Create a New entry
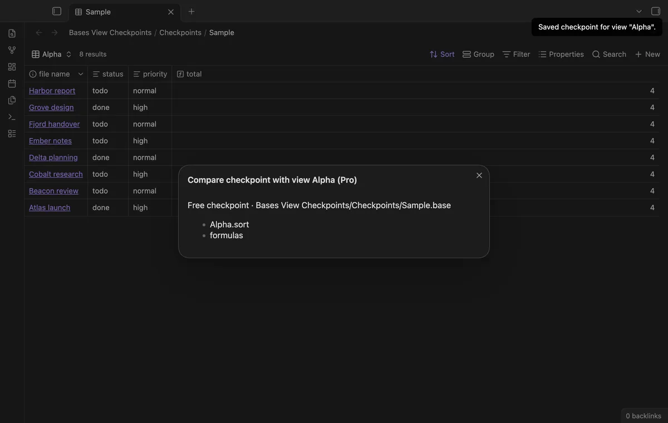The height and width of the screenshot is (423, 668). pyautogui.click(x=647, y=54)
